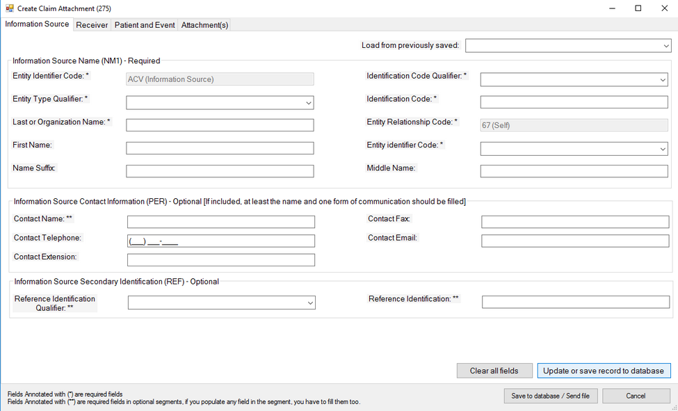The image size is (678, 411).
Task: Click the Contact Telephone field
Action: click(x=220, y=240)
